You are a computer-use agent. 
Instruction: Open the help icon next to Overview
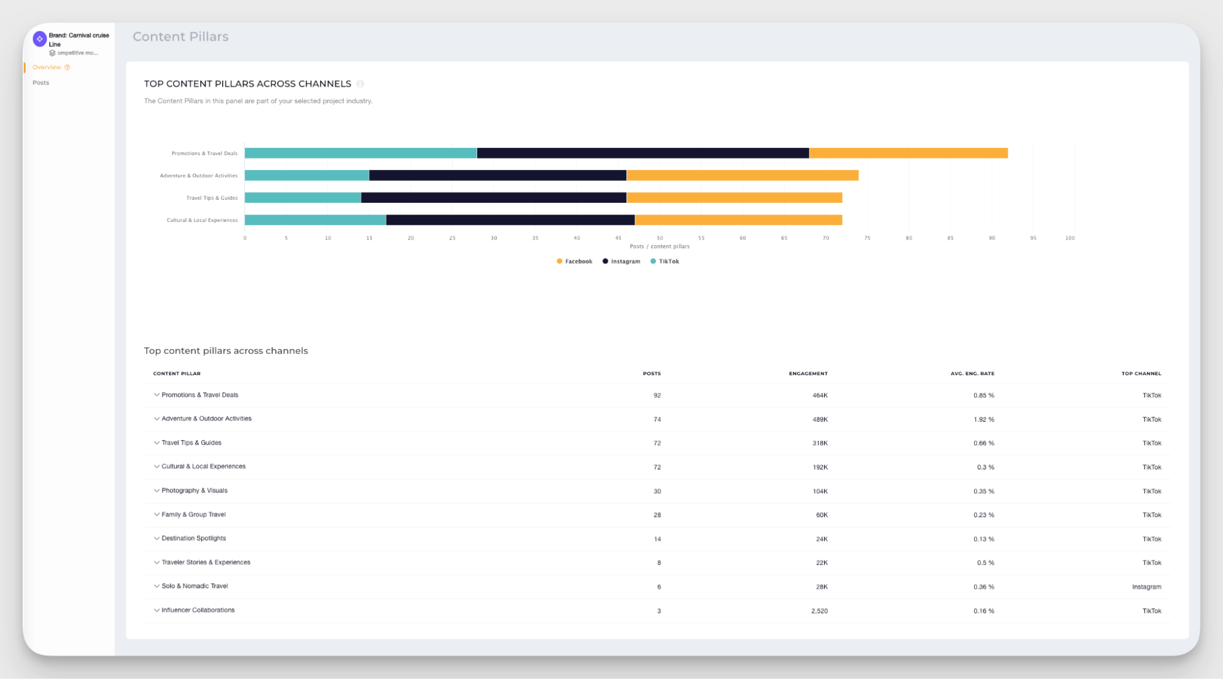(x=67, y=67)
